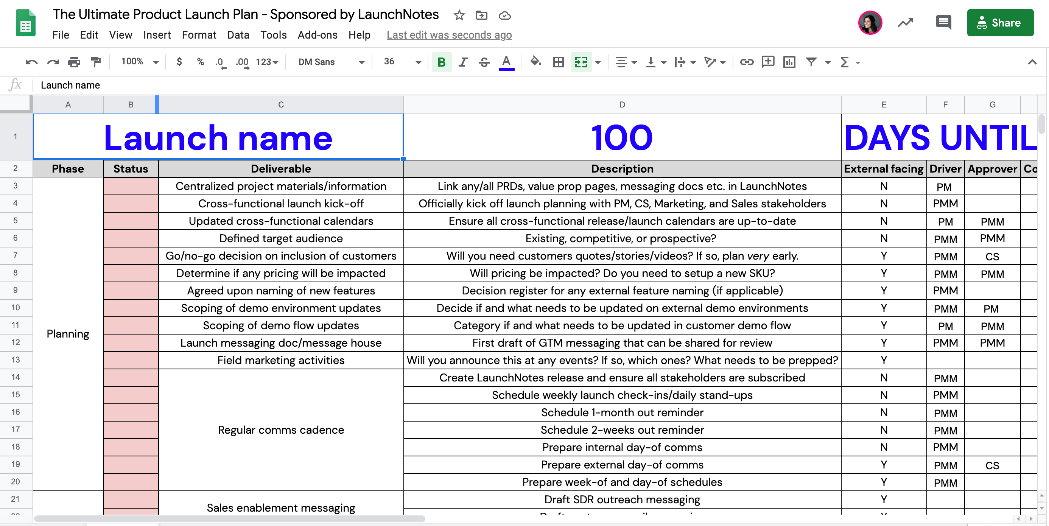
Task: Select row 13 header
Action: tap(16, 360)
